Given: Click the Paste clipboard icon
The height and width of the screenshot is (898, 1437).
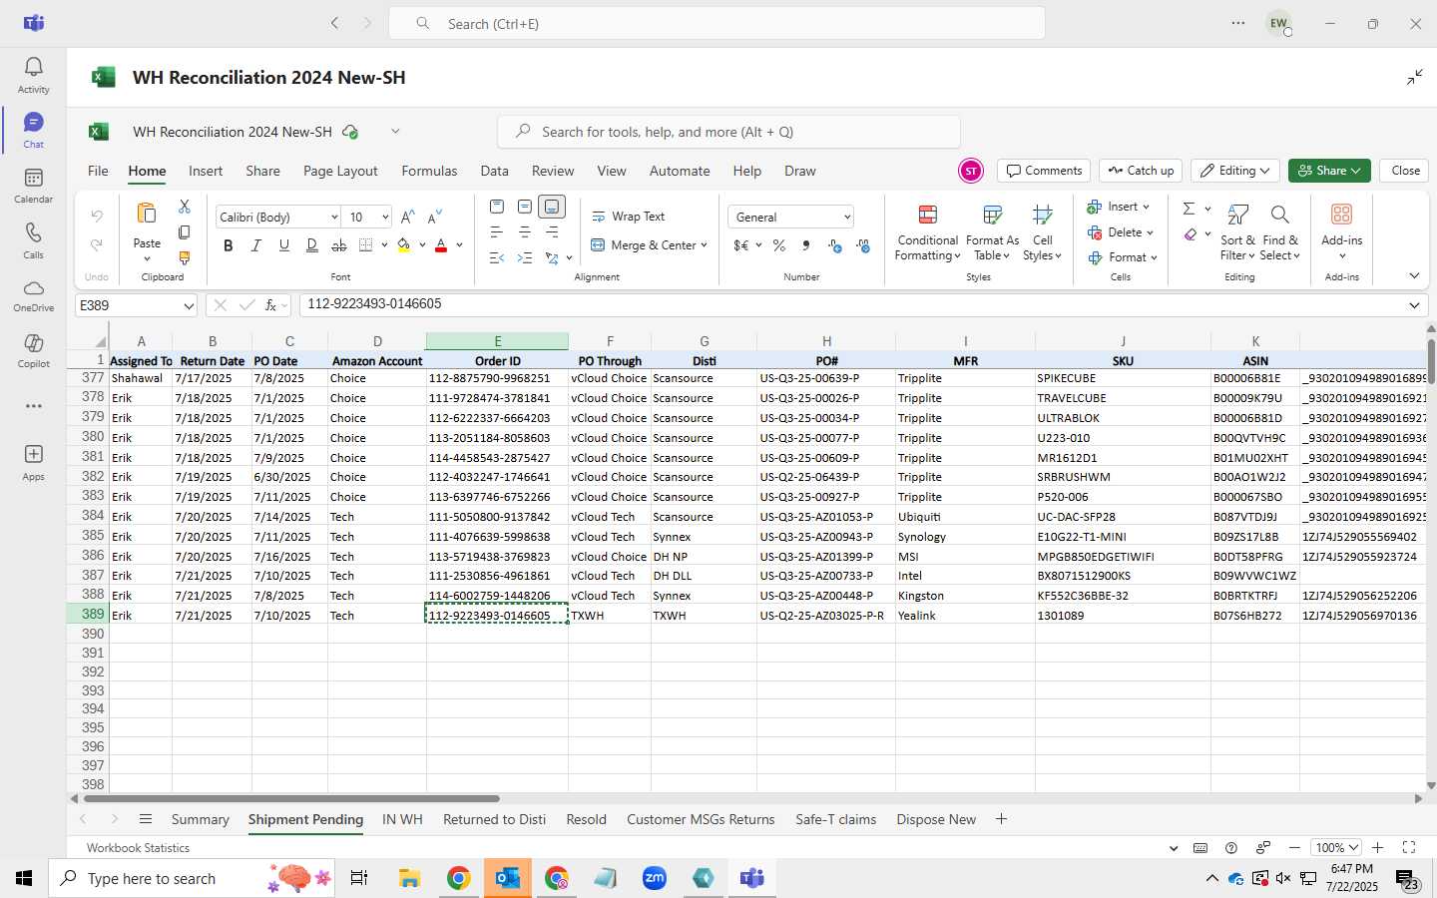Looking at the screenshot, I should point(147,214).
